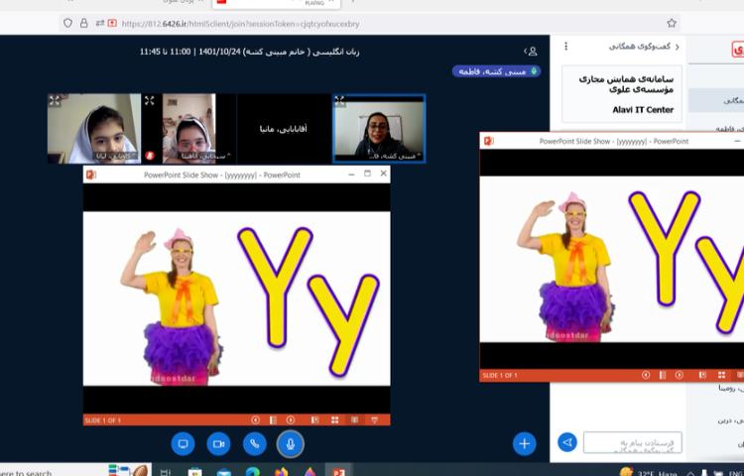
Task: Select the teacher's webcam video
Action: click(x=379, y=129)
